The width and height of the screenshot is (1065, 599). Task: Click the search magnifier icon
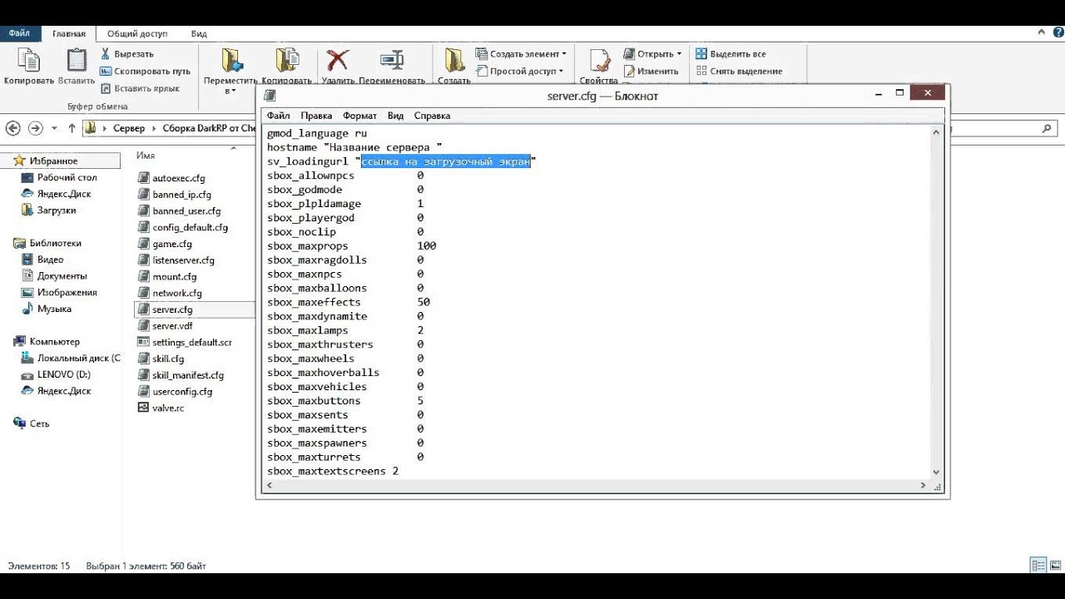click(x=1047, y=128)
